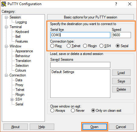The image size is (137, 132).
Task: Open the Telnet category in tree
Action: point(20,90)
